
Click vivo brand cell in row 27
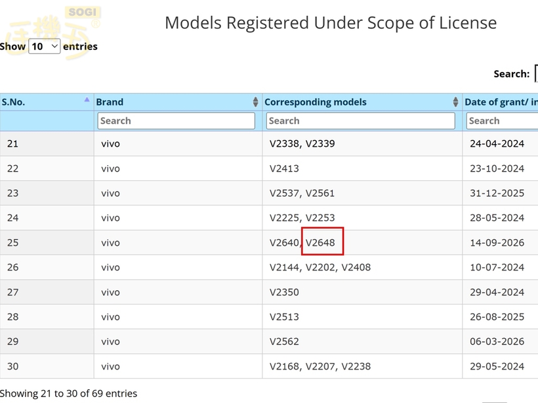point(178,292)
